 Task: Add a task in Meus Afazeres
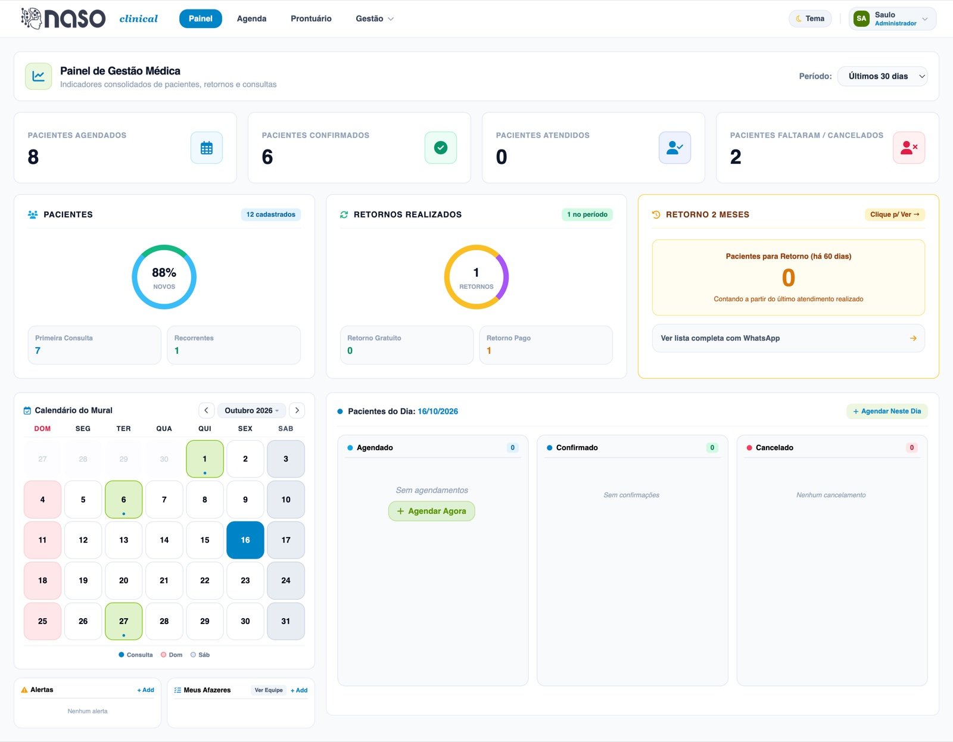click(299, 690)
